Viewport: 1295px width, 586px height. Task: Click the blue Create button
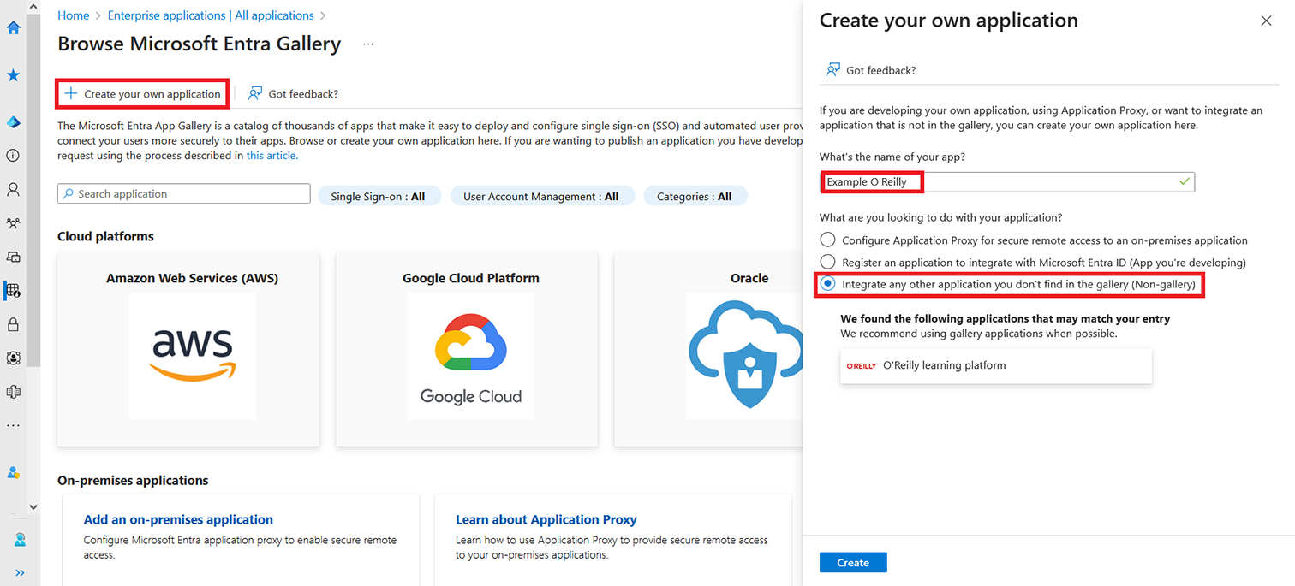853,562
